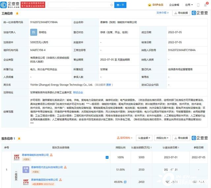Open the Qcc.com home logo
Image resolution: width=211 pixels, height=188 pixels.
[x=10, y=5]
